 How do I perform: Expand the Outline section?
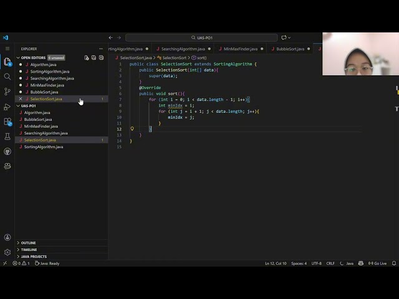(28, 243)
